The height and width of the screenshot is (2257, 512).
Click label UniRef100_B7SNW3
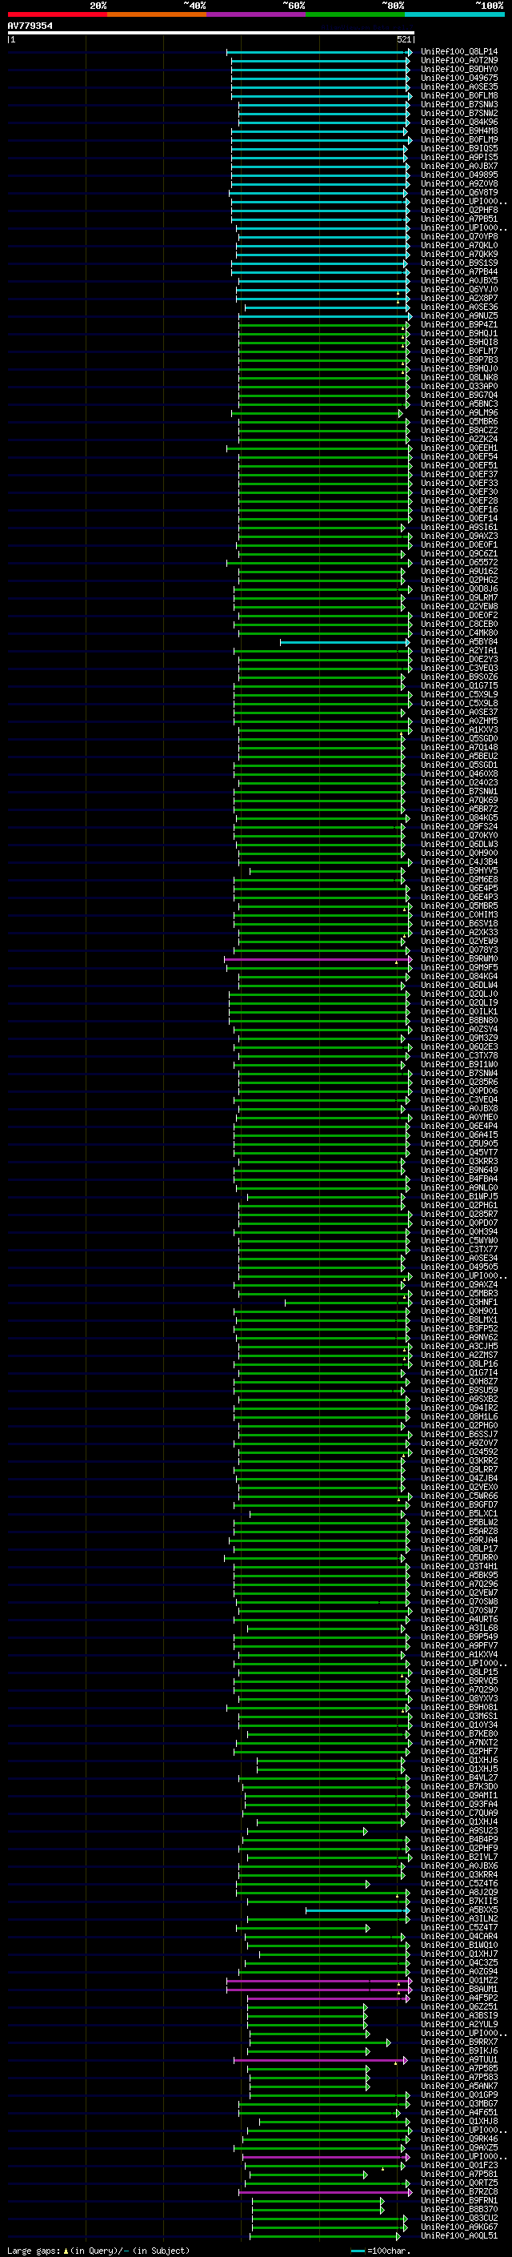[459, 104]
